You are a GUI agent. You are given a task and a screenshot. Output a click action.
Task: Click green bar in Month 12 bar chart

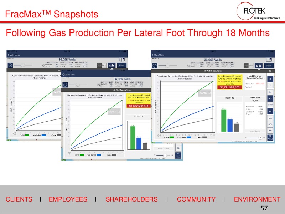133,138
